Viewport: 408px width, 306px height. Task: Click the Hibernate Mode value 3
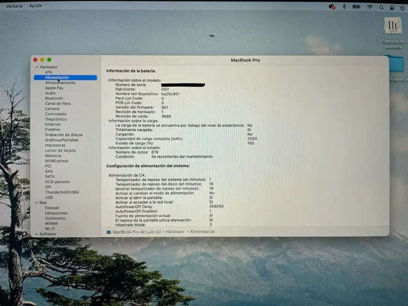tap(211, 224)
